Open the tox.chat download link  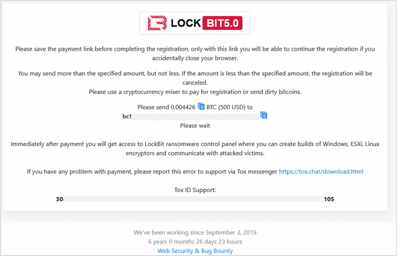pyautogui.click(x=321, y=171)
